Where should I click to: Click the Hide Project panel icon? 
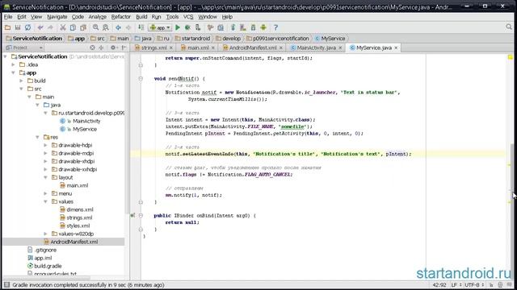(124, 48)
